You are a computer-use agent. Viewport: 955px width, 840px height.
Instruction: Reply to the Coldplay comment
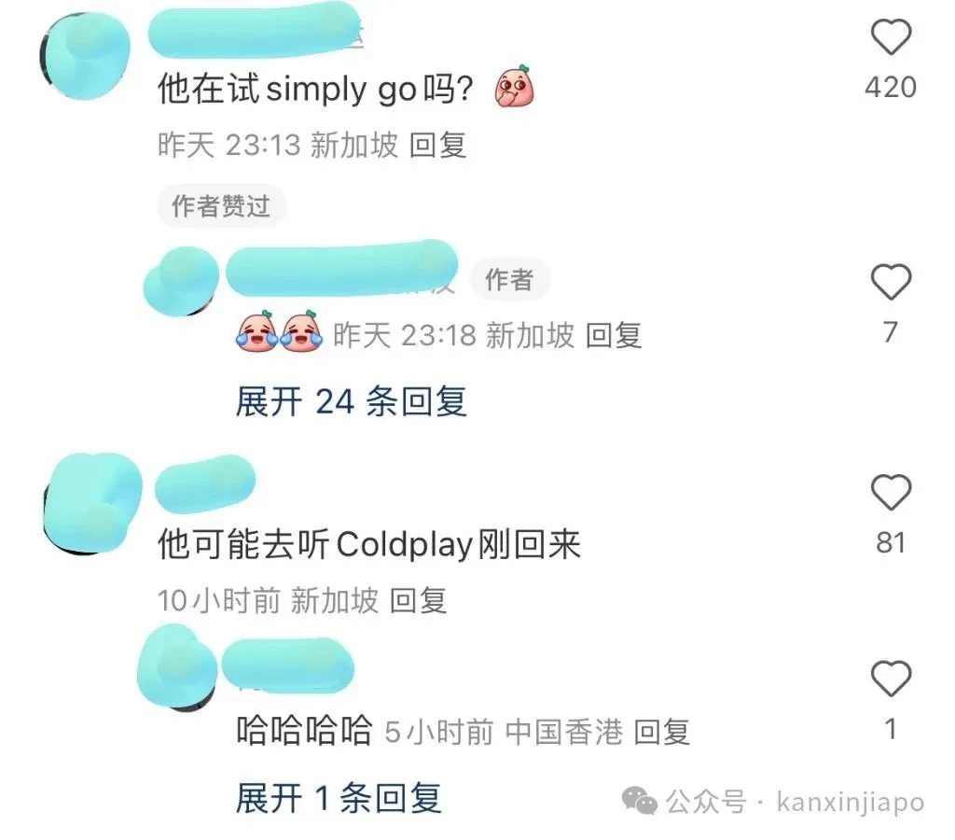(x=419, y=600)
